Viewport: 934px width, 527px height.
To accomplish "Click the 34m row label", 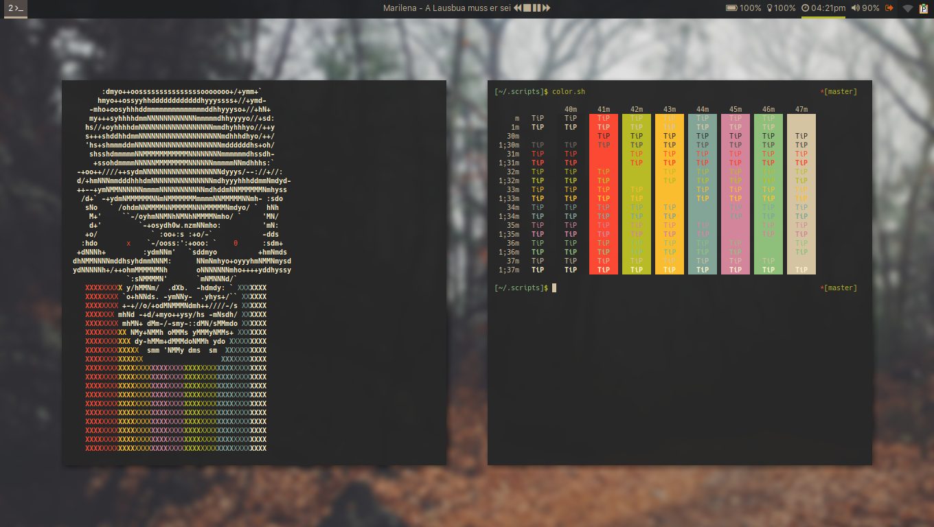I will pyautogui.click(x=513, y=208).
